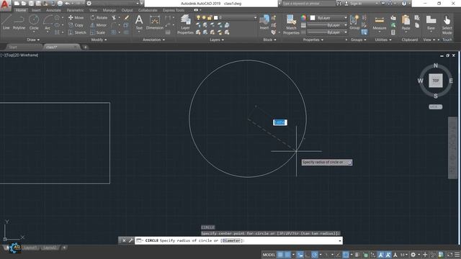
Task: Expand the Modify panel
Action: (x=99, y=40)
